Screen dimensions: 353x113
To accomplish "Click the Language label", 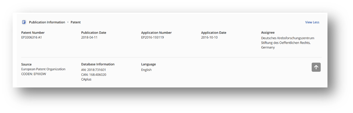I will coord(148,64).
